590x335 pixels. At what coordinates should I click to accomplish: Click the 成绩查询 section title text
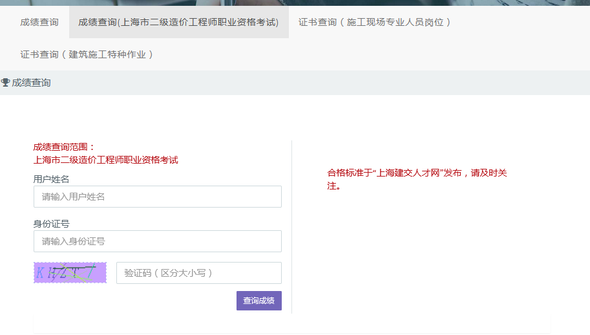click(x=31, y=83)
